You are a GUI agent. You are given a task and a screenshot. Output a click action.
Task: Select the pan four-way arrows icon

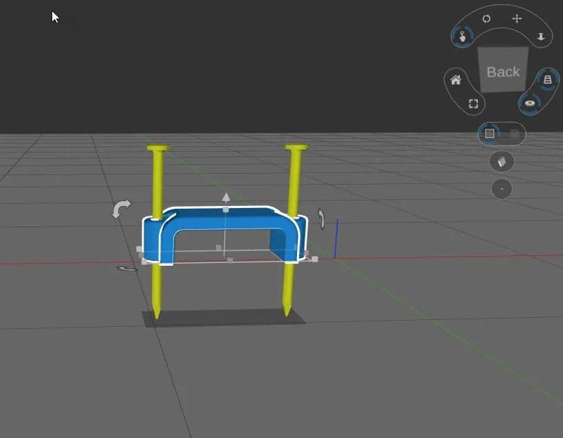pyautogui.click(x=517, y=19)
